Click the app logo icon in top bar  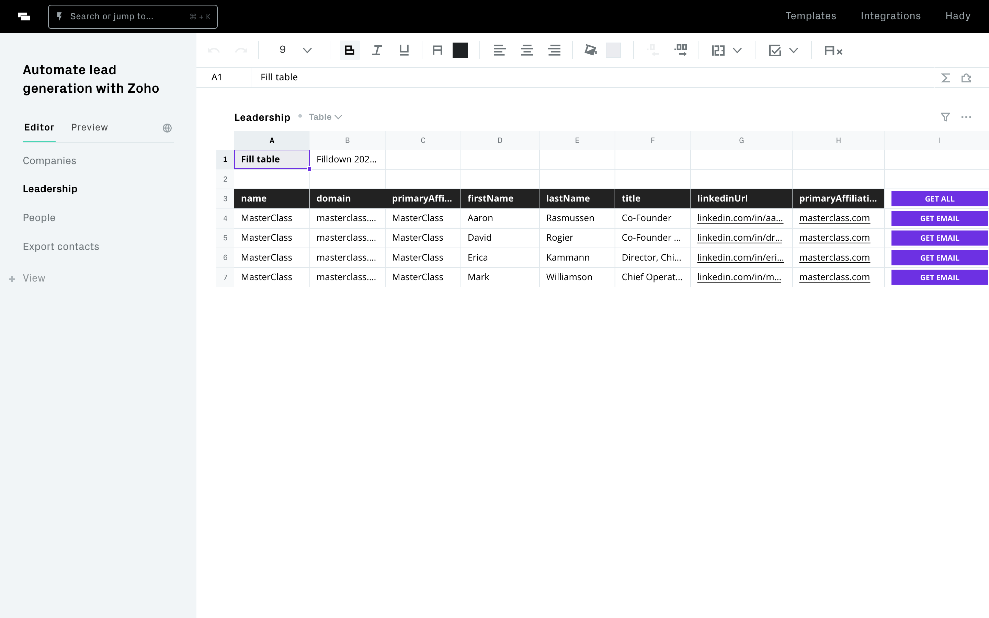click(x=24, y=16)
